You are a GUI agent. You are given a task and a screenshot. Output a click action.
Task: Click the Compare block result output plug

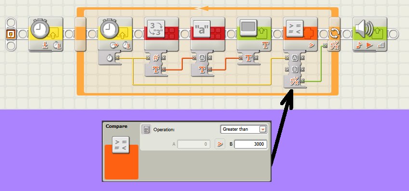[x=302, y=81]
